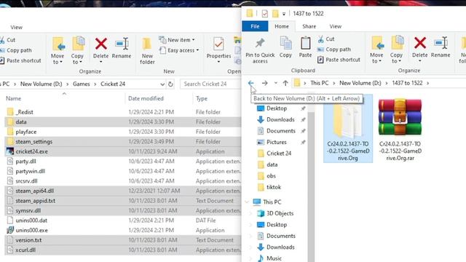The width and height of the screenshot is (466, 262).
Task: Open tiktok folder in navigation pane
Action: pos(274,187)
